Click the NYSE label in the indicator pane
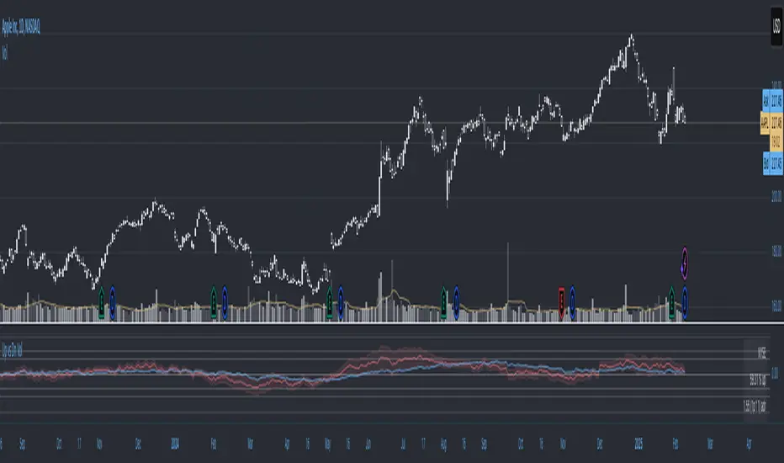Image resolution: width=784 pixels, height=463 pixels. [761, 353]
